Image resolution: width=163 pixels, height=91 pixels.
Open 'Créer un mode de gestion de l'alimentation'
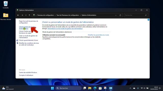[x=28, y=37]
